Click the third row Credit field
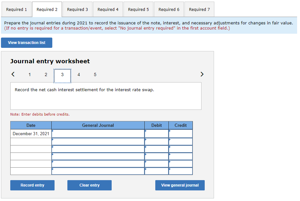The height and width of the screenshot is (201, 300). pos(181,149)
